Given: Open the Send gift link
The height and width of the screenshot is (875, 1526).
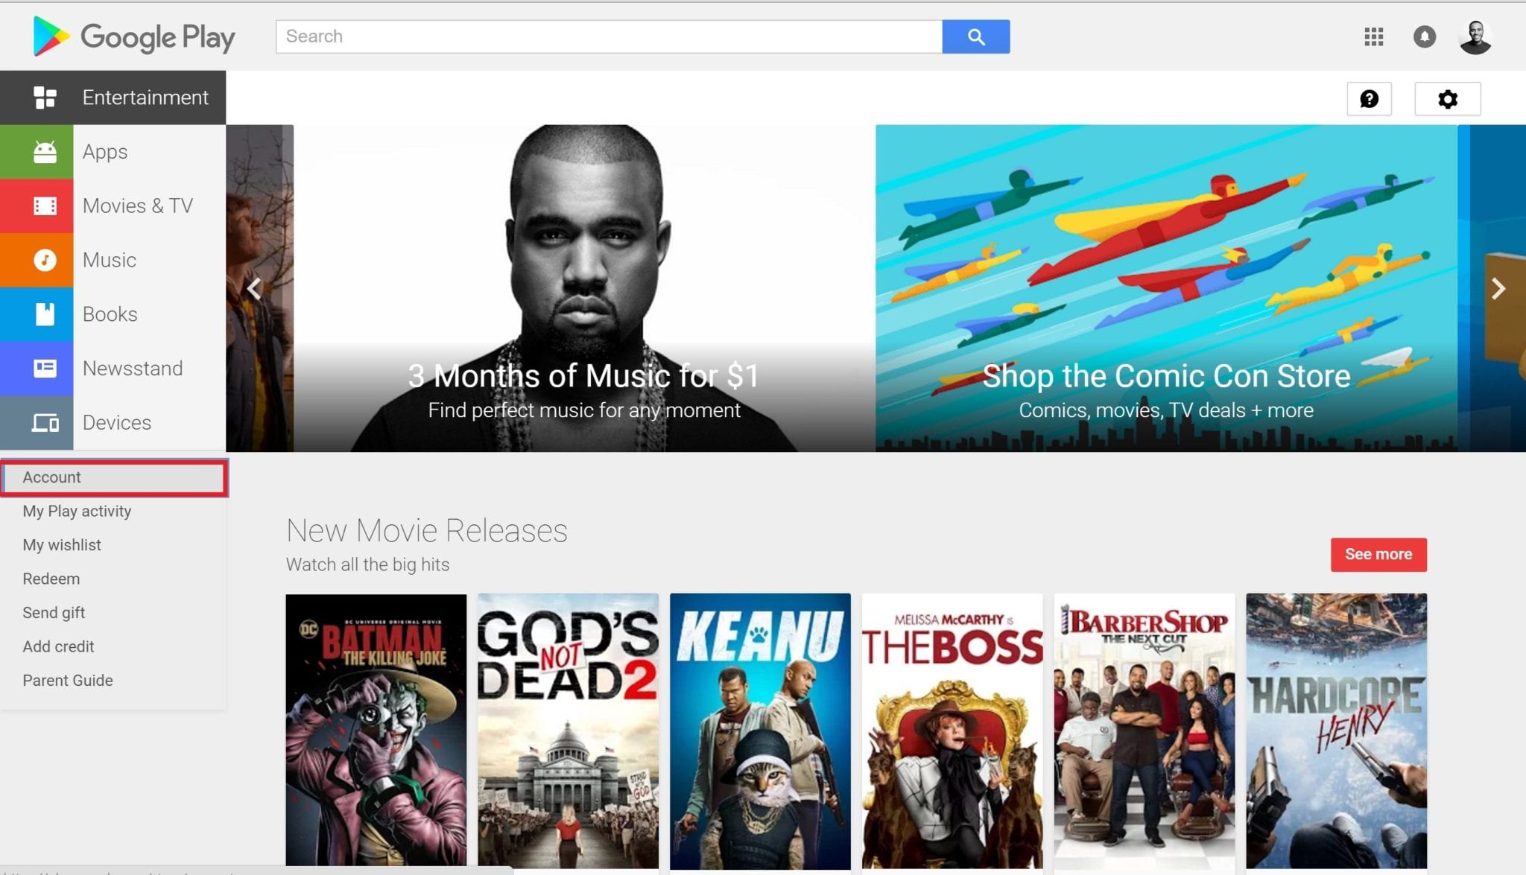Looking at the screenshot, I should (x=54, y=612).
